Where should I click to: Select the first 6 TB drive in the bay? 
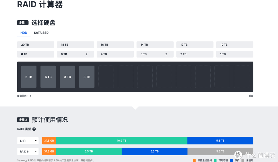pyautogui.click(x=29, y=76)
